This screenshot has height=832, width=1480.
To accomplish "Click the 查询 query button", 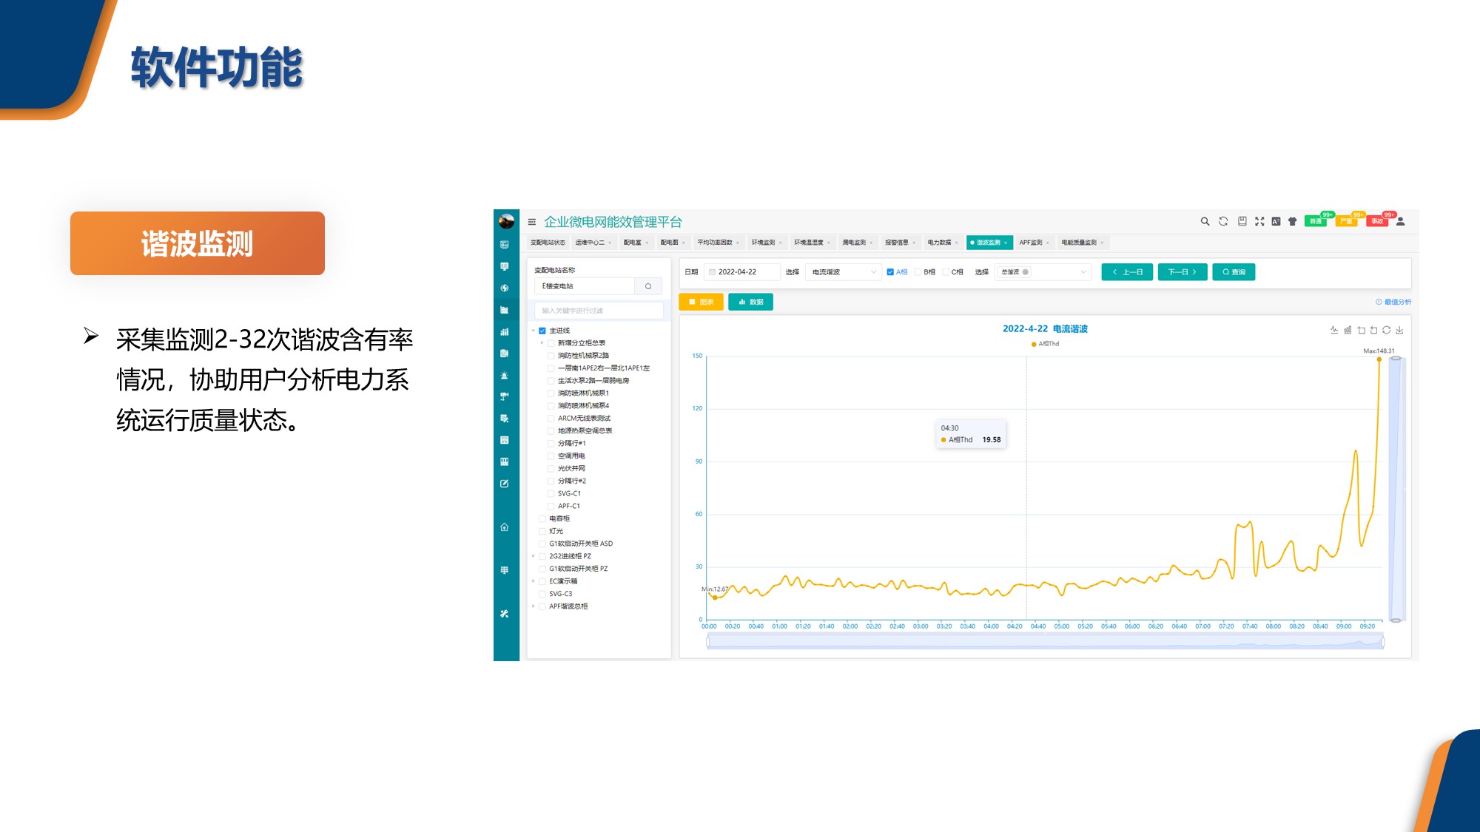I will (x=1234, y=272).
